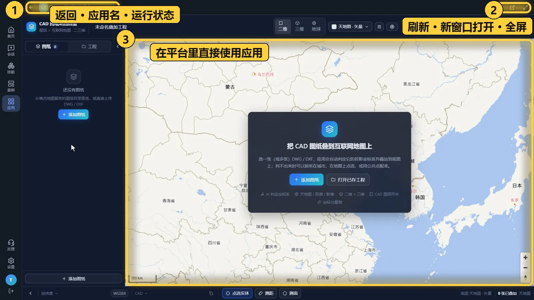This screenshot has height=300, width=534.
Task: Click 添加图纸 in the center dialog
Action: 306,180
